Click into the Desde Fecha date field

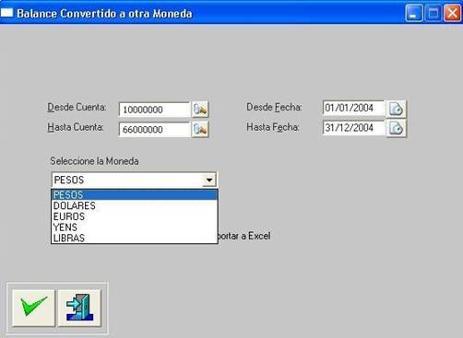click(353, 108)
